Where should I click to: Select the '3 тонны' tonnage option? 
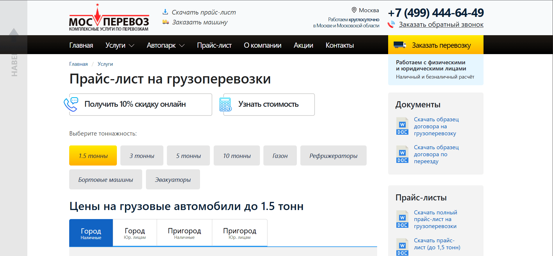(x=142, y=156)
